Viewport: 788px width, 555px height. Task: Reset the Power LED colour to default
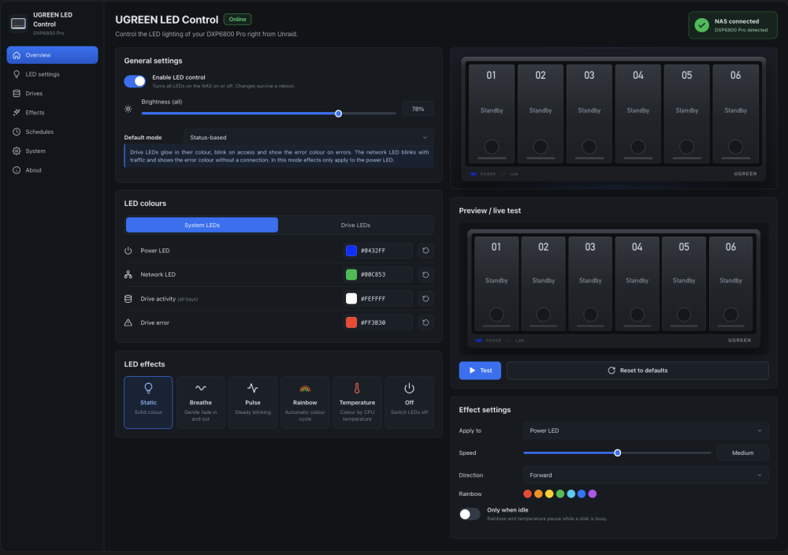426,251
